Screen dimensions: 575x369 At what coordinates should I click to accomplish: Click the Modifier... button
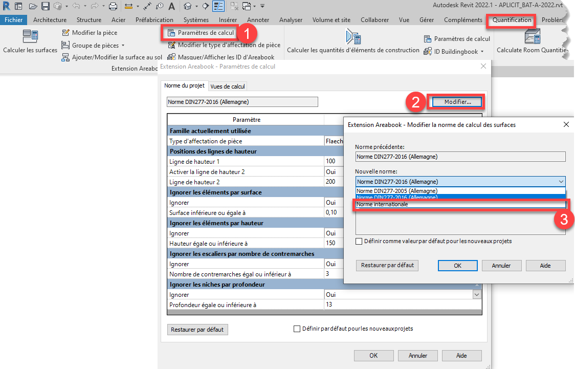tap(457, 102)
